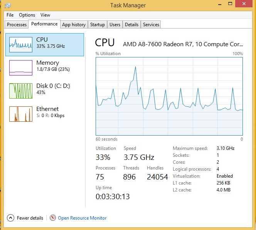The width and height of the screenshot is (256, 230).
Task: Switch to the Users tab
Action: tap(115, 25)
